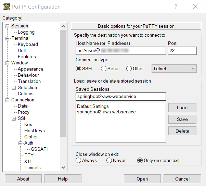
Task: Choose Only on clean exit option
Action: click(x=140, y=160)
